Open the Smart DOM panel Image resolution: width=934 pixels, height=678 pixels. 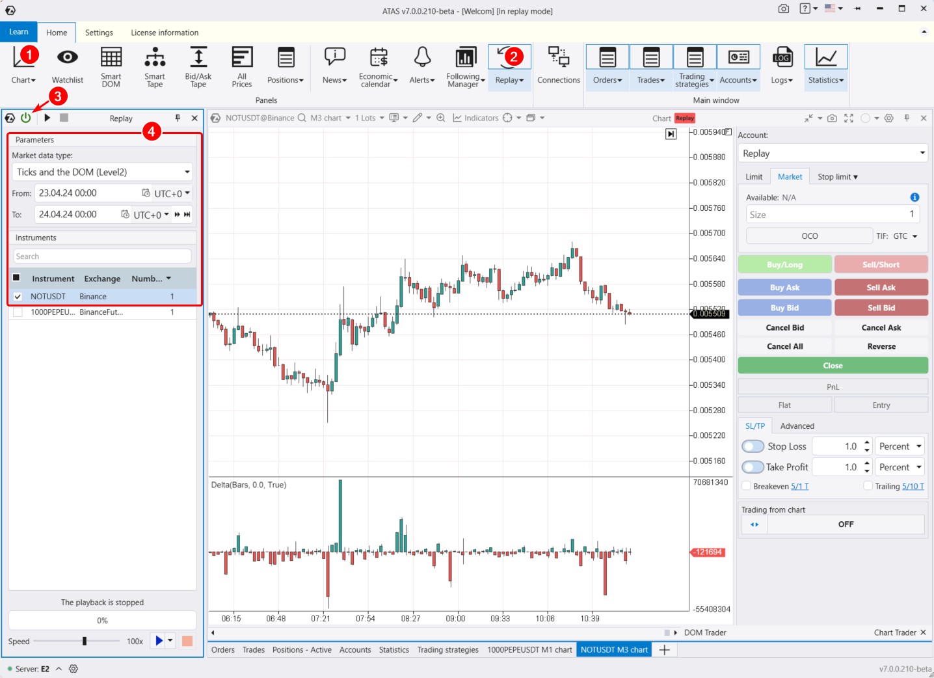[111, 65]
